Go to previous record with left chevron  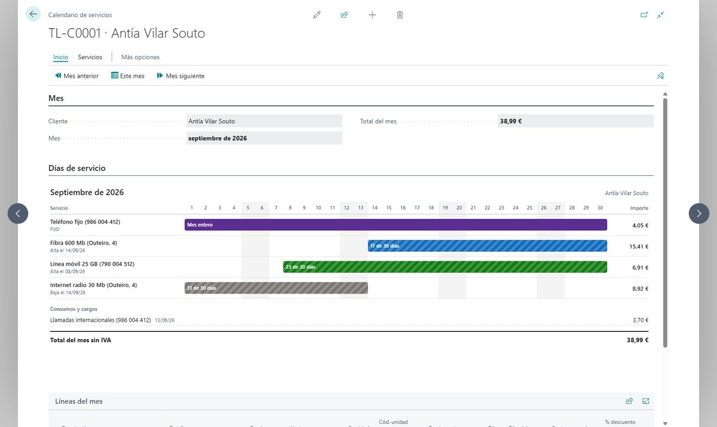(x=18, y=213)
